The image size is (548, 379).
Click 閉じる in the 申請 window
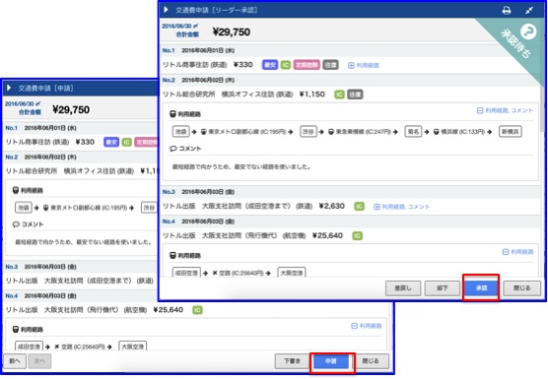click(371, 361)
